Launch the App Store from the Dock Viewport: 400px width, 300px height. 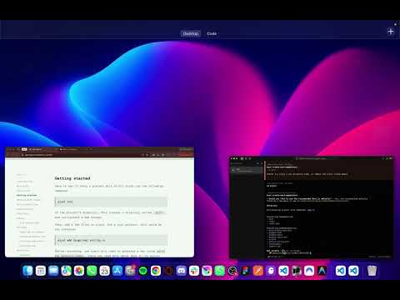117,271
